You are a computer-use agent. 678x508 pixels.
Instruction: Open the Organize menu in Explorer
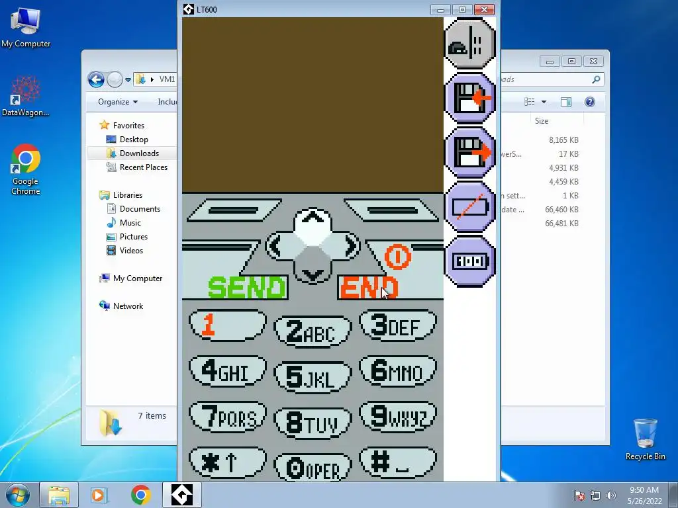(118, 102)
